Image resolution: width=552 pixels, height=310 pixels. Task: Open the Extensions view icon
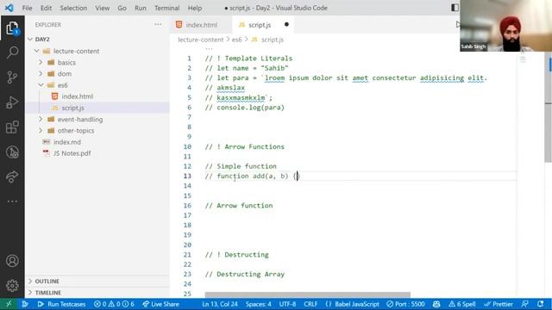[12, 127]
